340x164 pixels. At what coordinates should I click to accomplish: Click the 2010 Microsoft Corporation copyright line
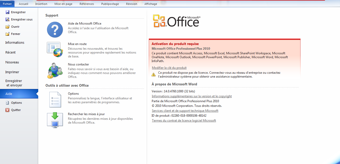pyautogui.click(x=187, y=106)
